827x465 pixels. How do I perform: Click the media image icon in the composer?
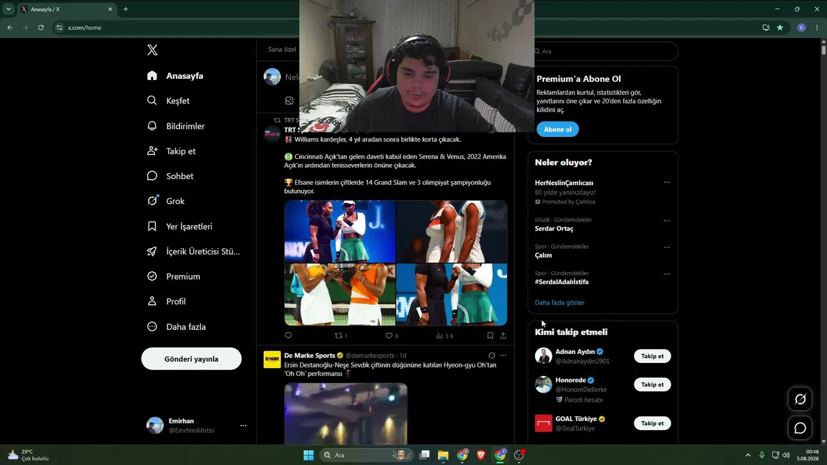point(289,101)
